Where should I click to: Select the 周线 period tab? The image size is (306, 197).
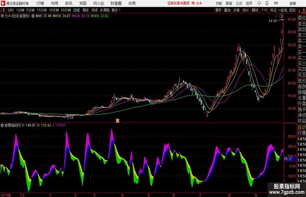[85, 10]
